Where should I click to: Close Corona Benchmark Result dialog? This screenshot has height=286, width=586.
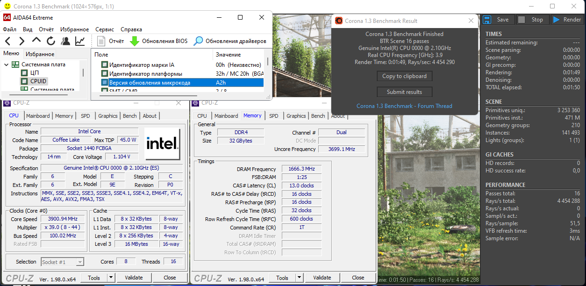471,21
